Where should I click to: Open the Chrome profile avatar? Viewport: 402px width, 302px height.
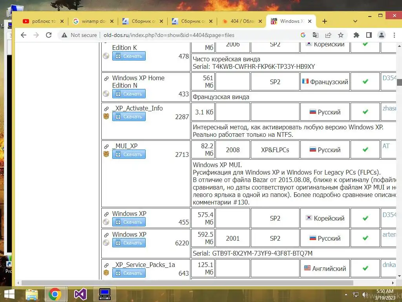tap(382, 35)
